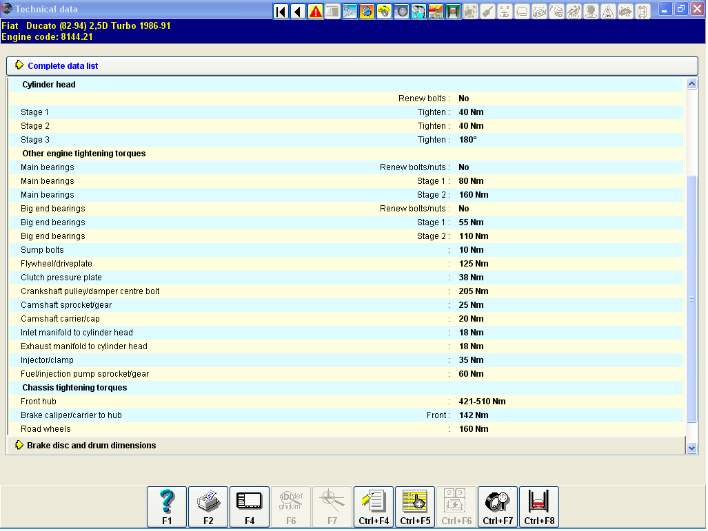Print data with F2 printer button
Viewport: 708px width, 531px height.
coord(208,507)
